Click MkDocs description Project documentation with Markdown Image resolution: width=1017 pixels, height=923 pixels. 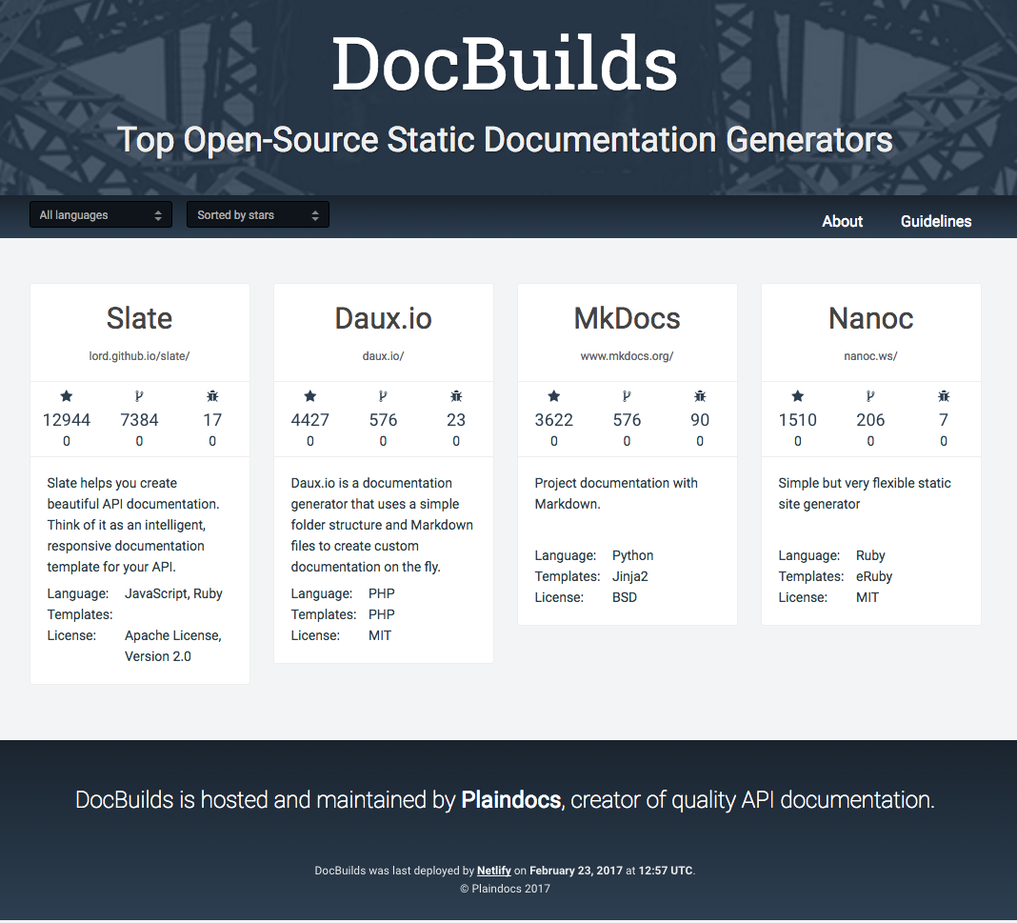tap(616, 493)
